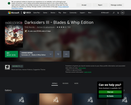Viewport: 131px width, 105px height.
Task: Start chat with Chat now
Action: [x=110, y=92]
